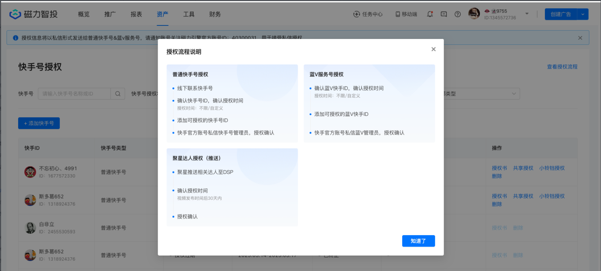Click the help question mark icon

pos(458,14)
